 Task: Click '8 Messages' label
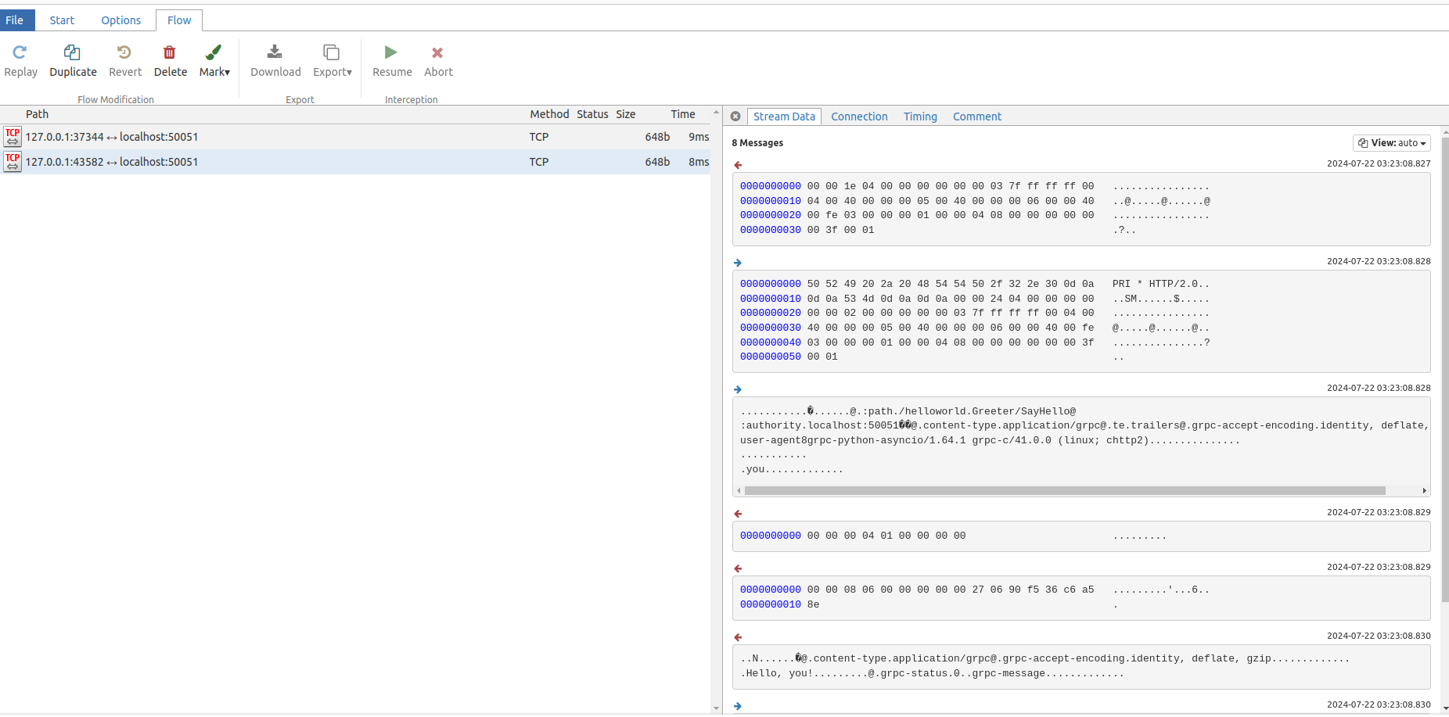[x=757, y=143]
